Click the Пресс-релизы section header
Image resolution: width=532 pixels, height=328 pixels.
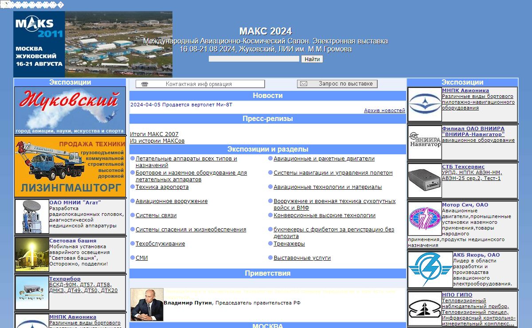click(x=268, y=119)
